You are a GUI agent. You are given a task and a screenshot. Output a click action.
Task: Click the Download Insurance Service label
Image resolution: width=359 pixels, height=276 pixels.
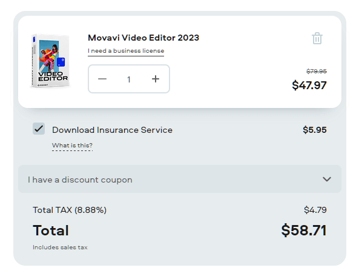(x=112, y=130)
